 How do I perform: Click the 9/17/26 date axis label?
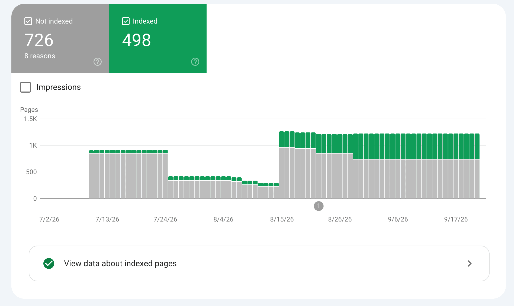click(456, 219)
